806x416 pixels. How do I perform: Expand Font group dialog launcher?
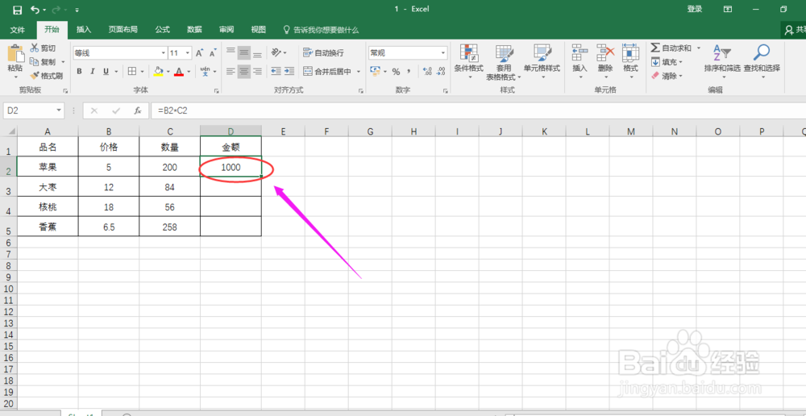pyautogui.click(x=216, y=90)
